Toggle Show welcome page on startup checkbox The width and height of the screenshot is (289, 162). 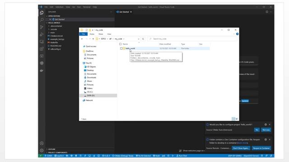[x=180, y=151]
